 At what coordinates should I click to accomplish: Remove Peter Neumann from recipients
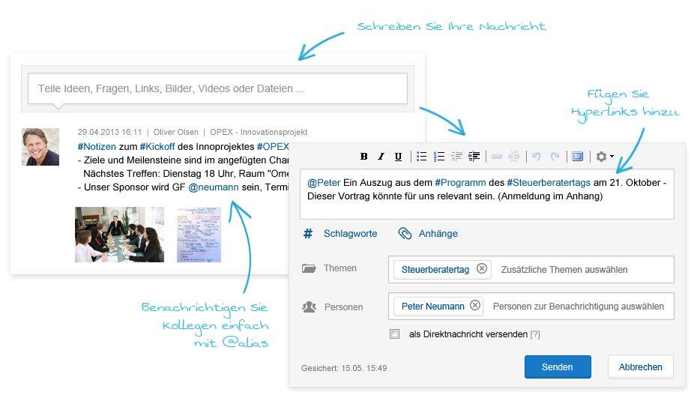[x=474, y=306]
